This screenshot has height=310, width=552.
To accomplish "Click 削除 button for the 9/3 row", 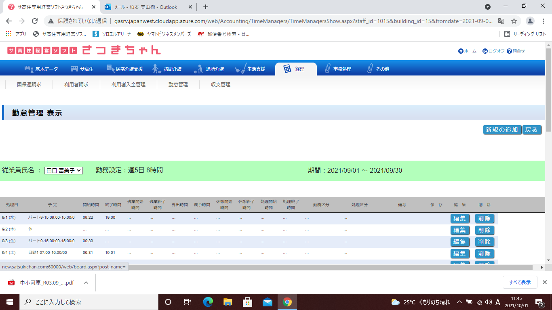I will 485,242.
